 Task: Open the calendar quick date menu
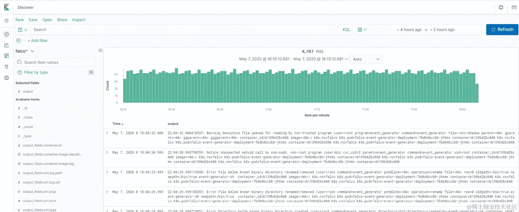[362, 30]
